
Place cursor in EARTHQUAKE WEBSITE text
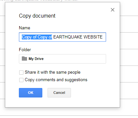tap(78, 37)
